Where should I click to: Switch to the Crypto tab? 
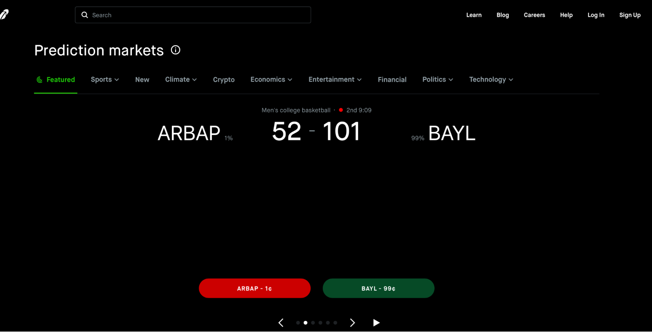pos(224,79)
